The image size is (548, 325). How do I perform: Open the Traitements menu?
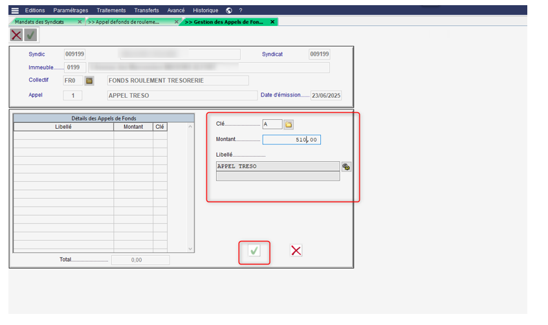point(112,10)
